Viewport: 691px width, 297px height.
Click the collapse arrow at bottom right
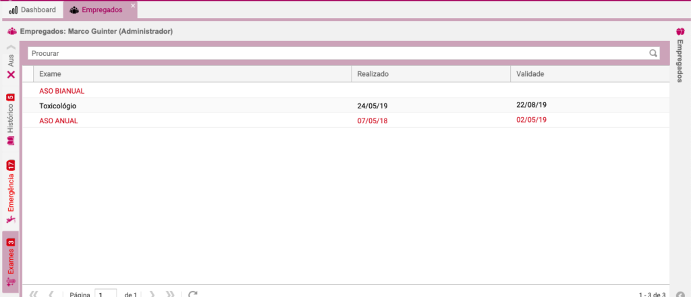680,294
